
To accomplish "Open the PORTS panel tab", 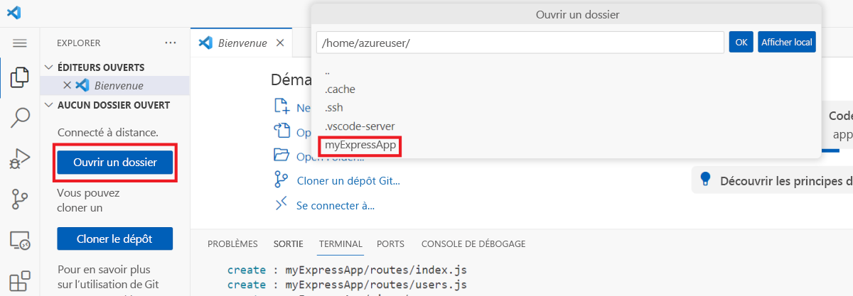I will pos(392,243).
